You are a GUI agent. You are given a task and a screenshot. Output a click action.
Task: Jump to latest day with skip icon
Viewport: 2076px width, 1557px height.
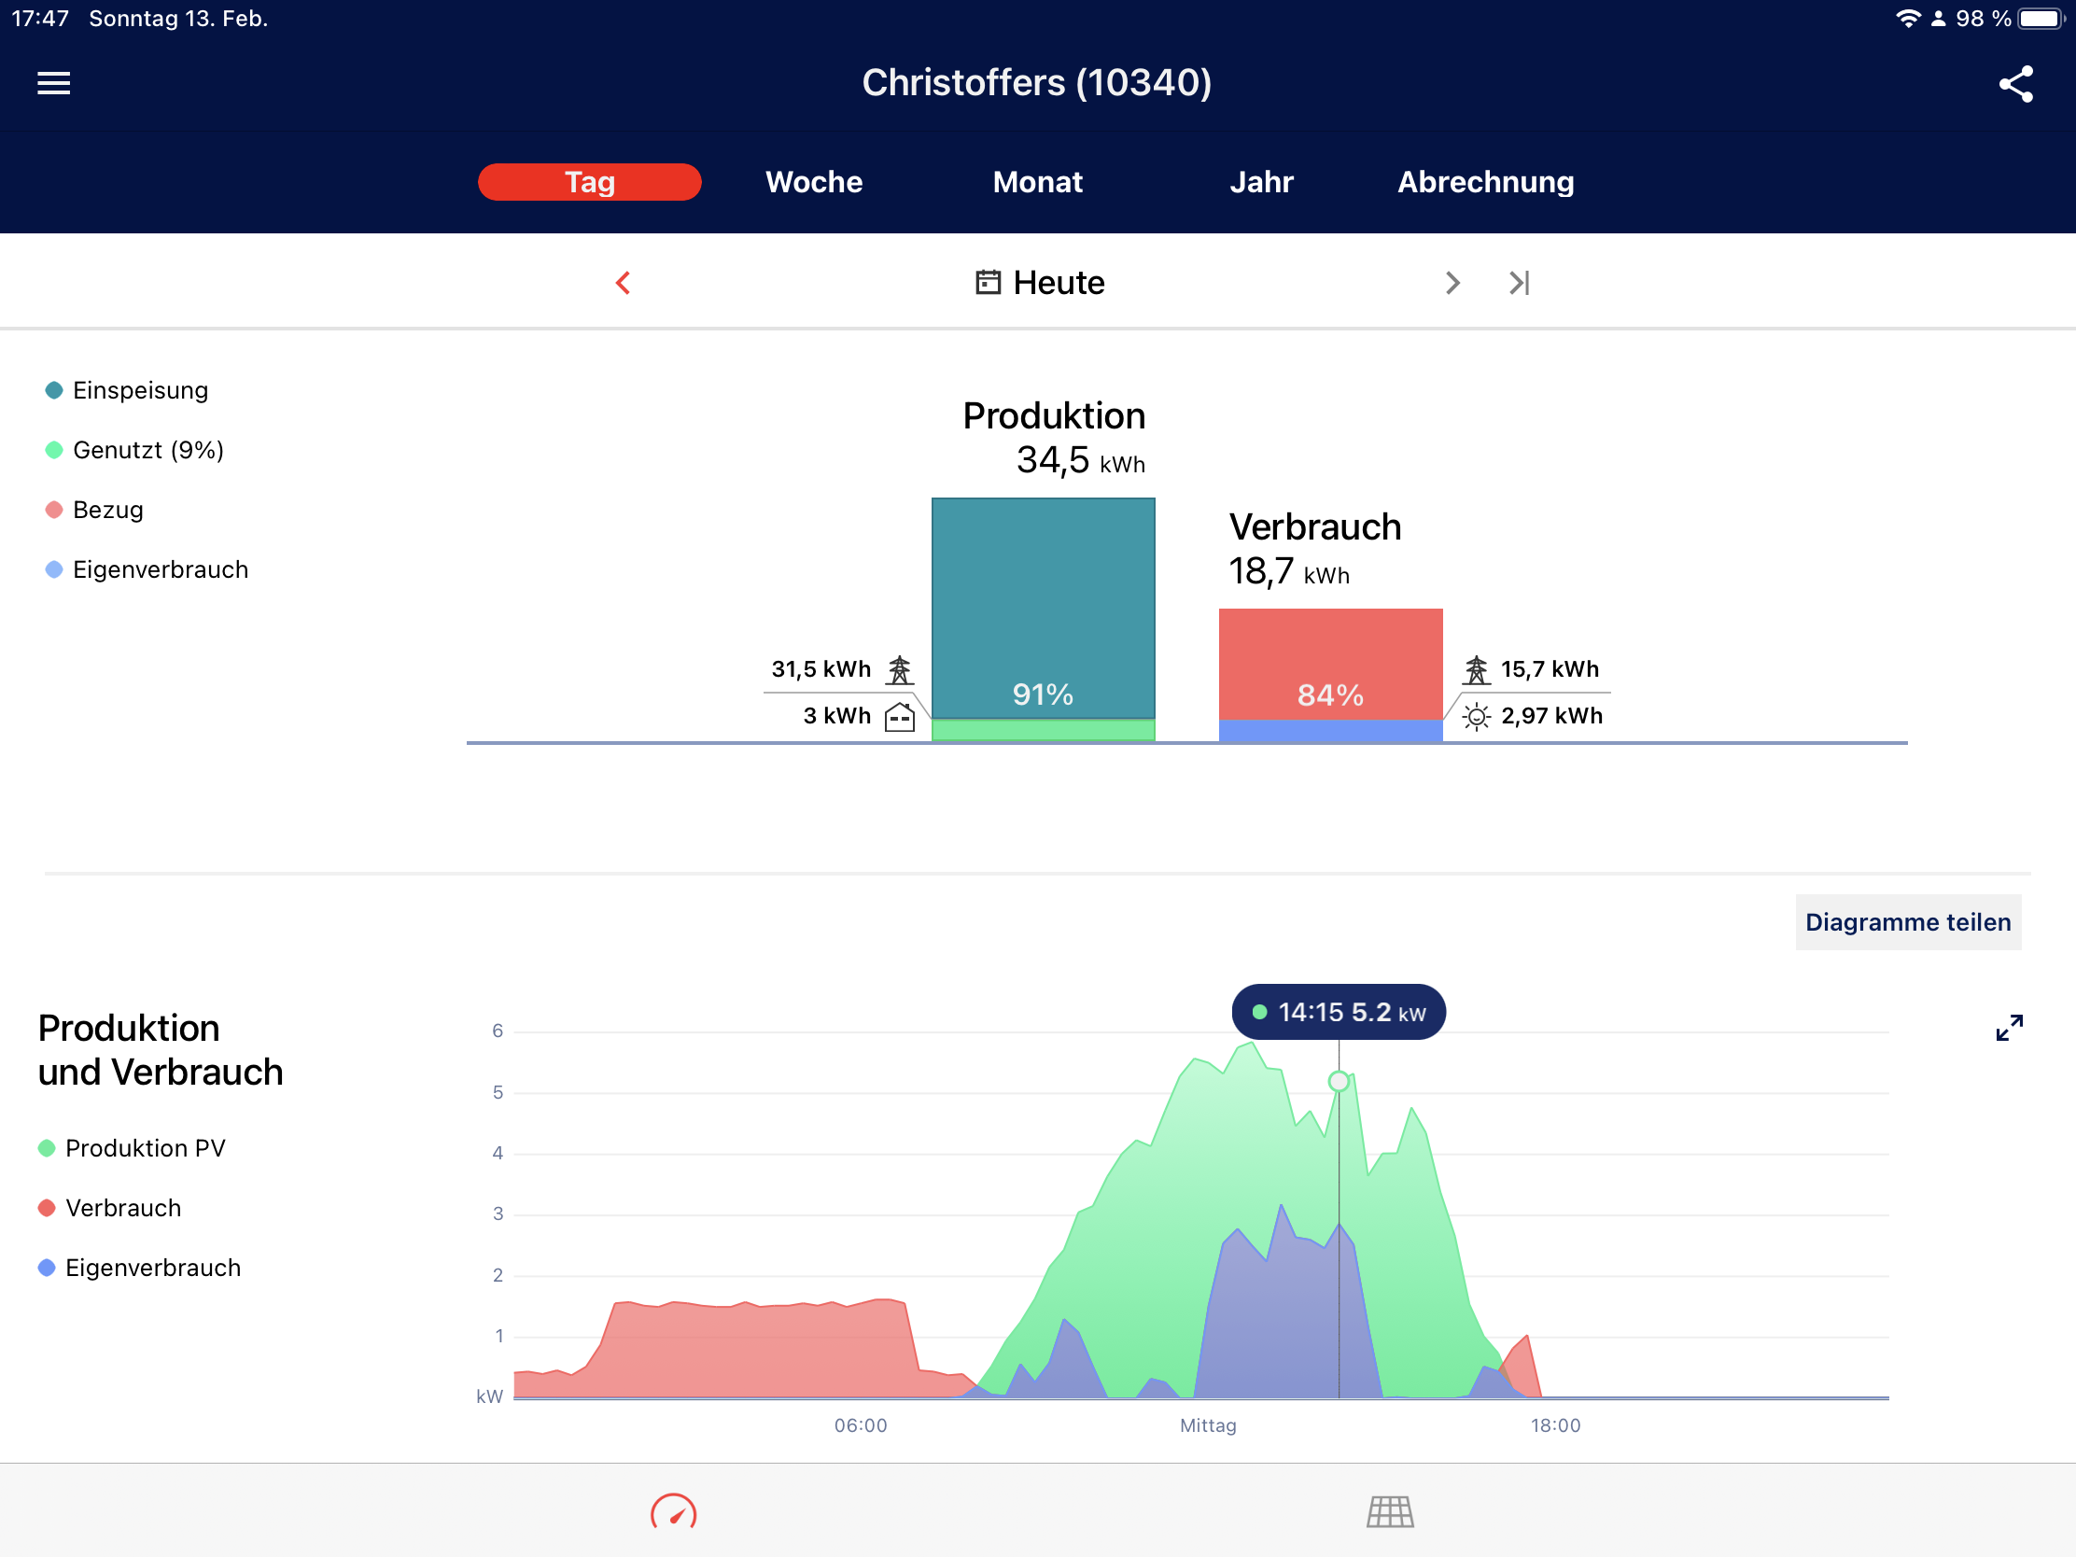[1519, 283]
